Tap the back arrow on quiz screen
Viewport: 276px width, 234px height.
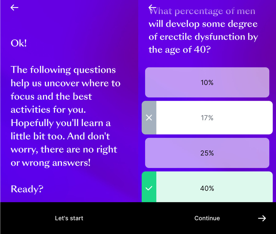point(152,8)
